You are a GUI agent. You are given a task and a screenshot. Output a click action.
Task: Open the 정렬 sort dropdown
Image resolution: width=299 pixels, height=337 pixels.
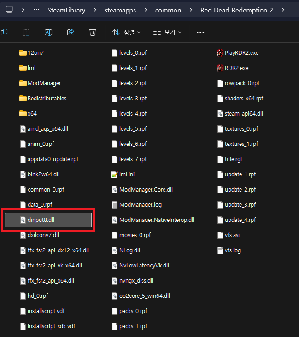pos(126,32)
